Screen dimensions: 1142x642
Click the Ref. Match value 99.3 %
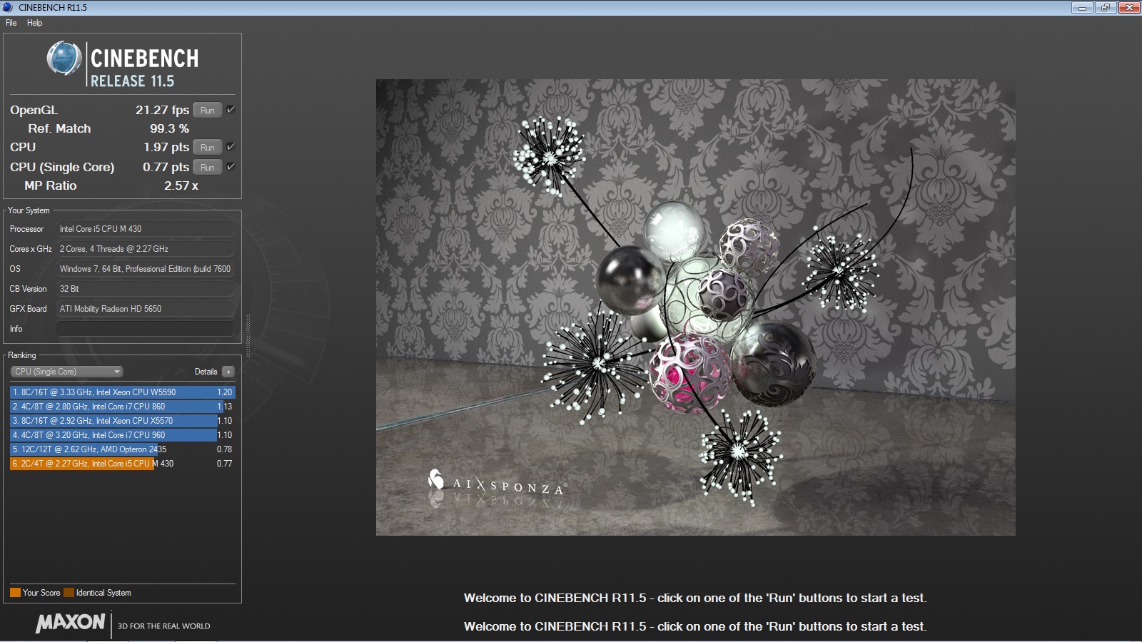(169, 128)
